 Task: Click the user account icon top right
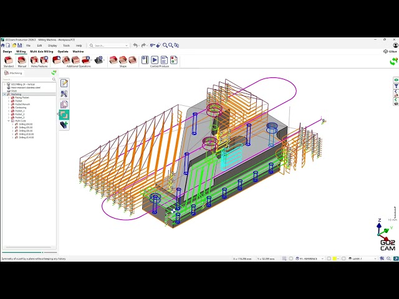(395, 45)
